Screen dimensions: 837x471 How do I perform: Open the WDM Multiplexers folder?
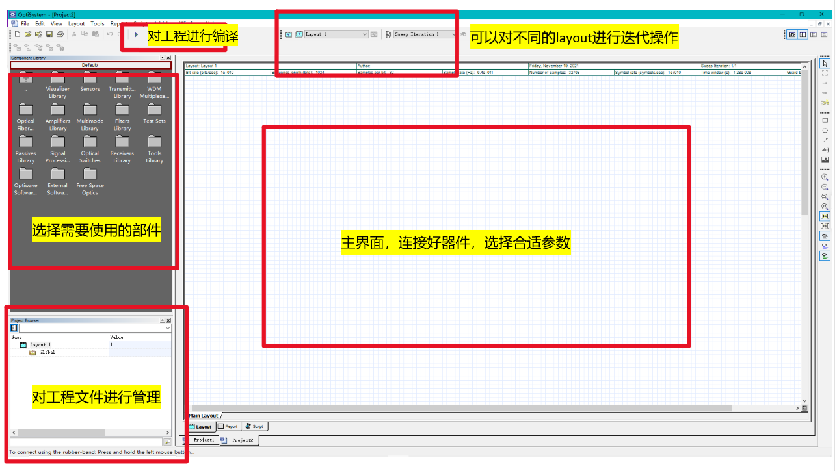coord(154,84)
